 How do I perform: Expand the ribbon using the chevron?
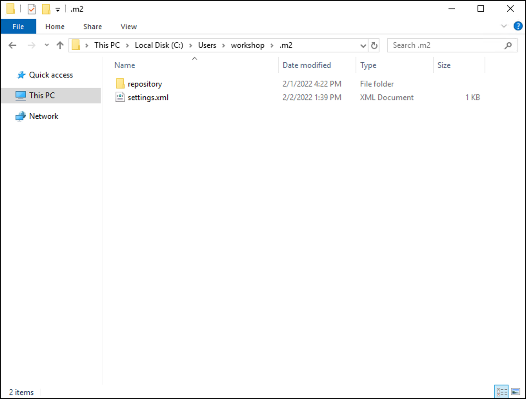504,26
